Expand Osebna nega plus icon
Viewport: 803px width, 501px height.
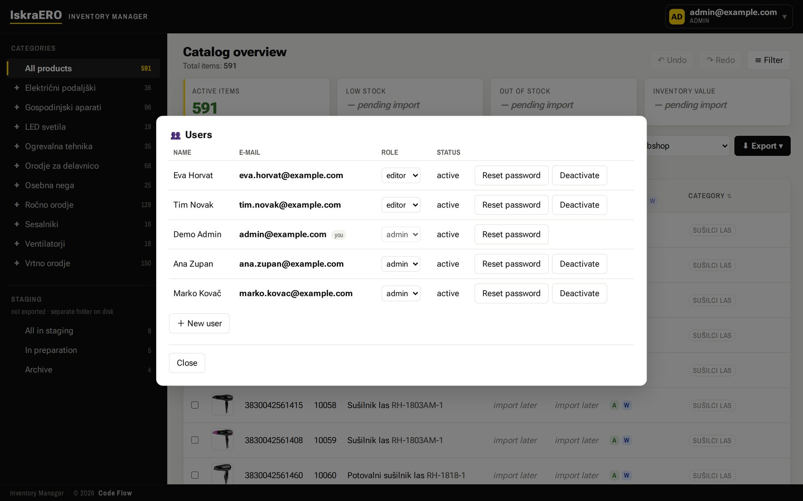pyautogui.click(x=17, y=185)
